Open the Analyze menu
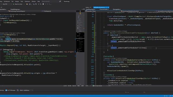Viewport: 173px width, 97px height. [x=17, y=1]
